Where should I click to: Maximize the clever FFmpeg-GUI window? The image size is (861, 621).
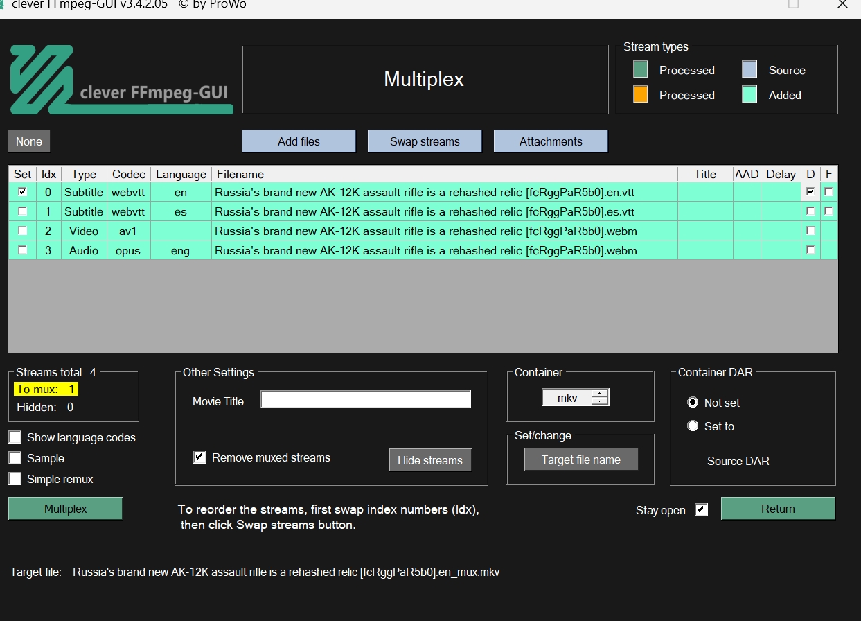[x=793, y=4]
